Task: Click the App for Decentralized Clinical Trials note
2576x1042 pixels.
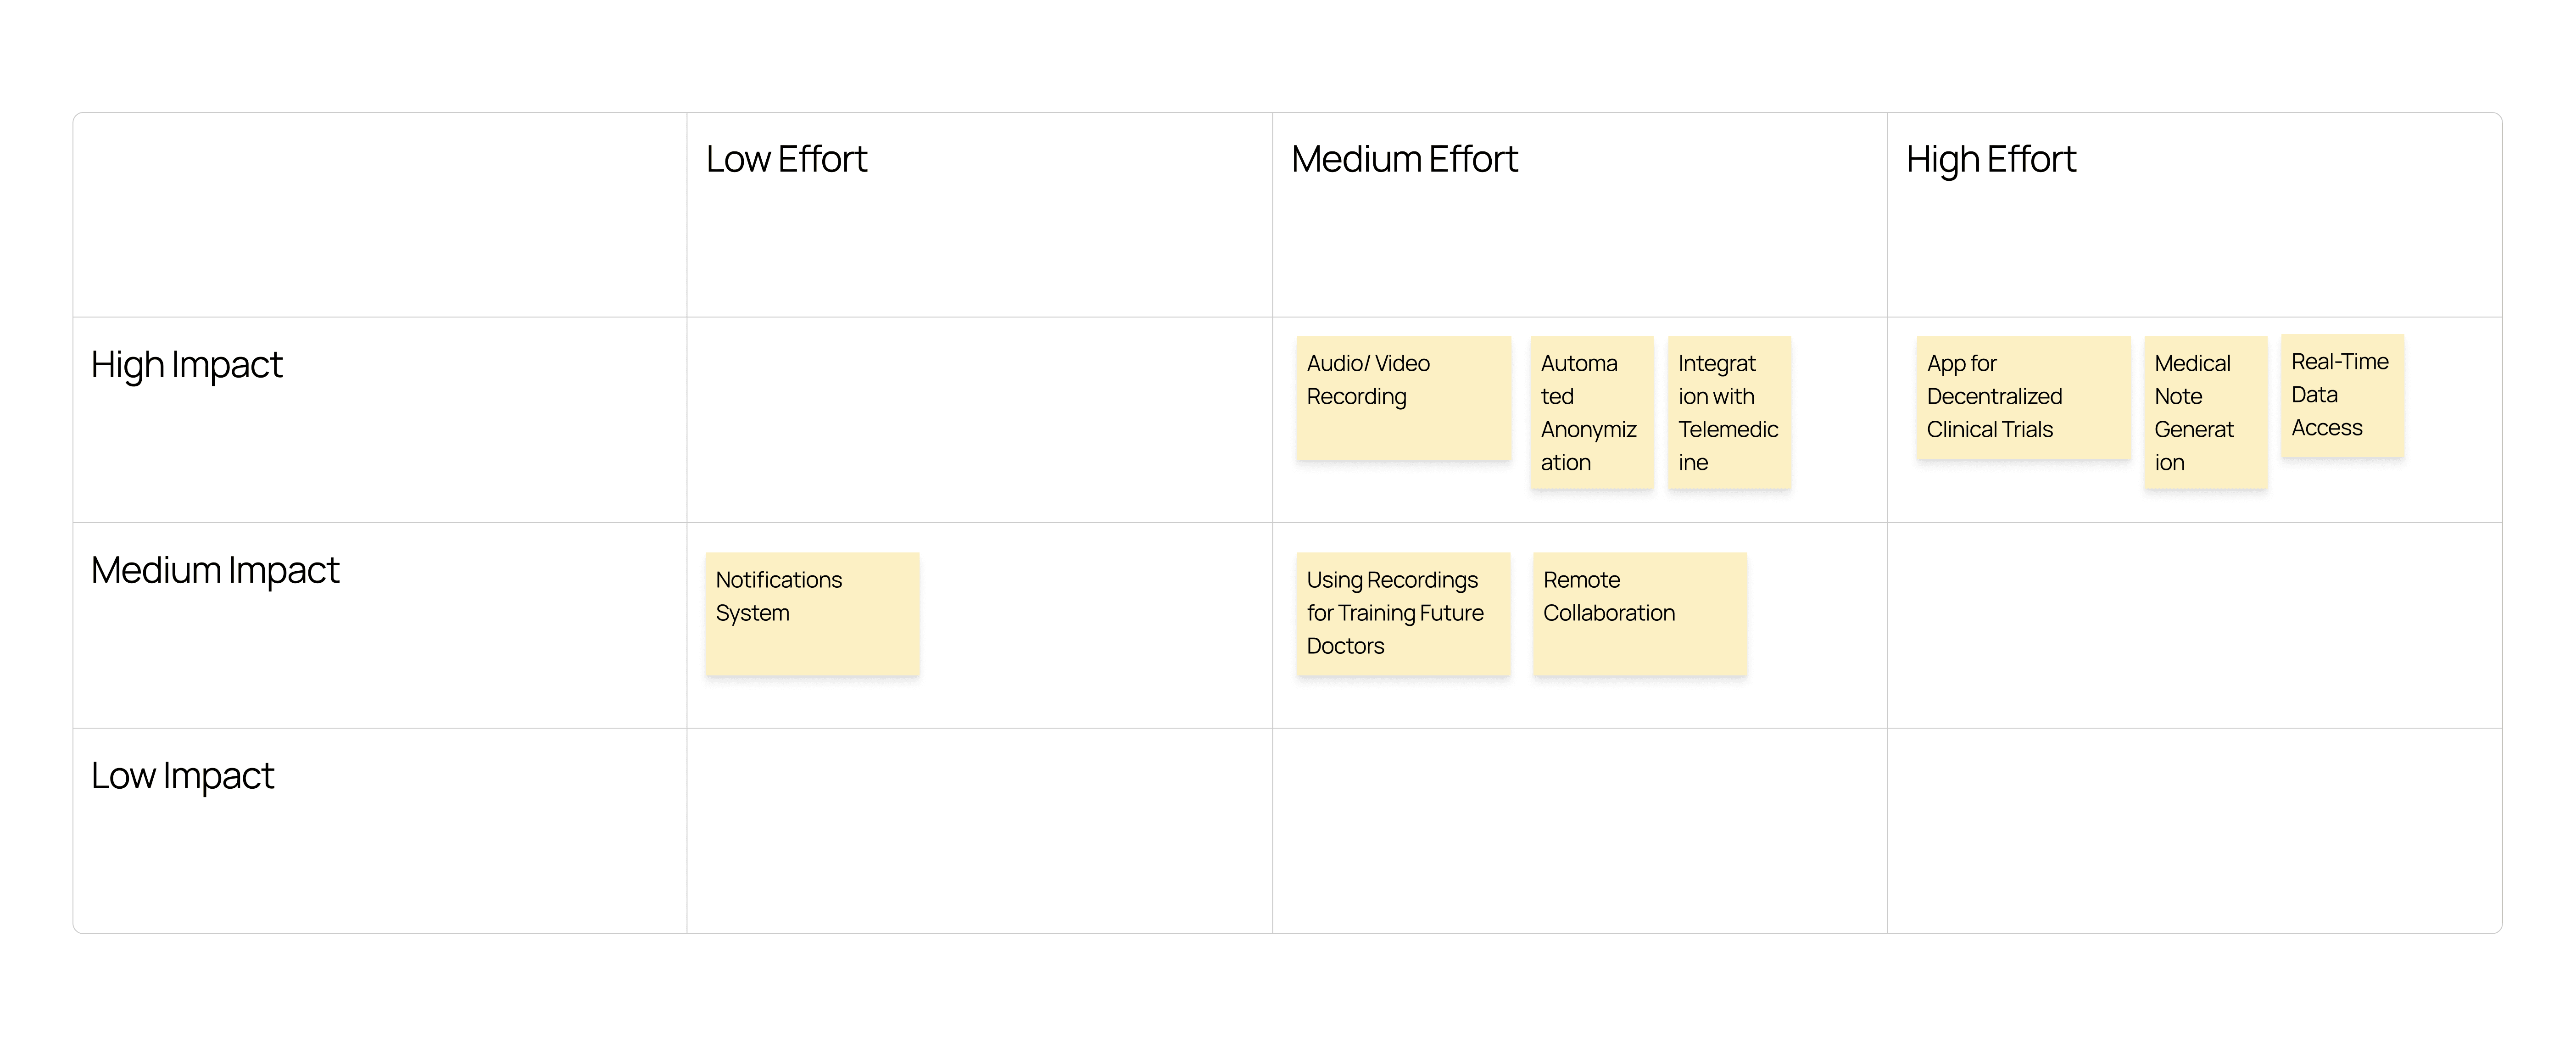Action: click(2023, 398)
